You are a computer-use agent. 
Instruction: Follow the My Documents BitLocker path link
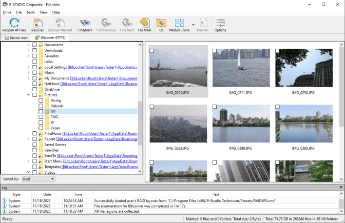(x=104, y=78)
